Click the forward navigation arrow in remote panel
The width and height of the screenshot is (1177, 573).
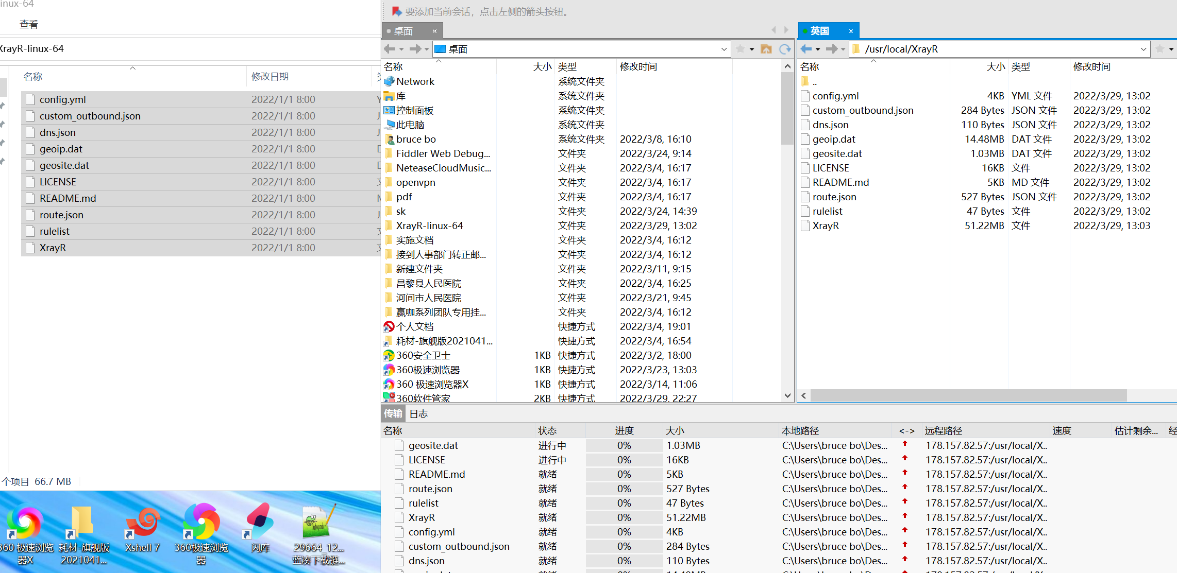click(x=830, y=49)
